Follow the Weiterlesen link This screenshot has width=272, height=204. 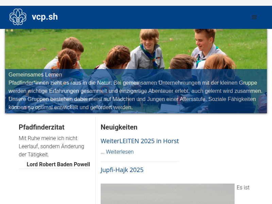coord(120,152)
